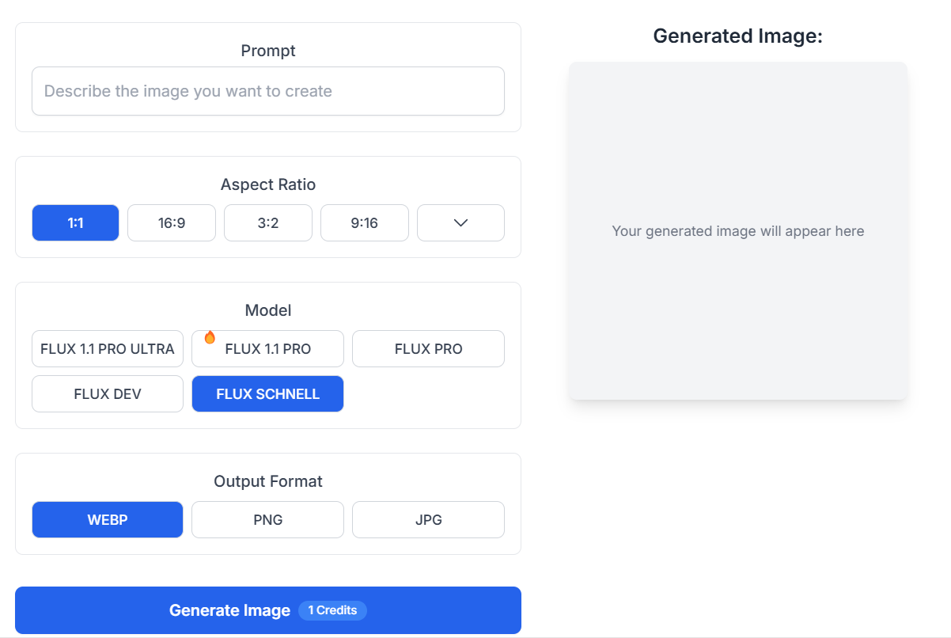951x638 pixels.
Task: Switch the model to FLUX 1.1 PRO ULTRA
Action: [107, 348]
